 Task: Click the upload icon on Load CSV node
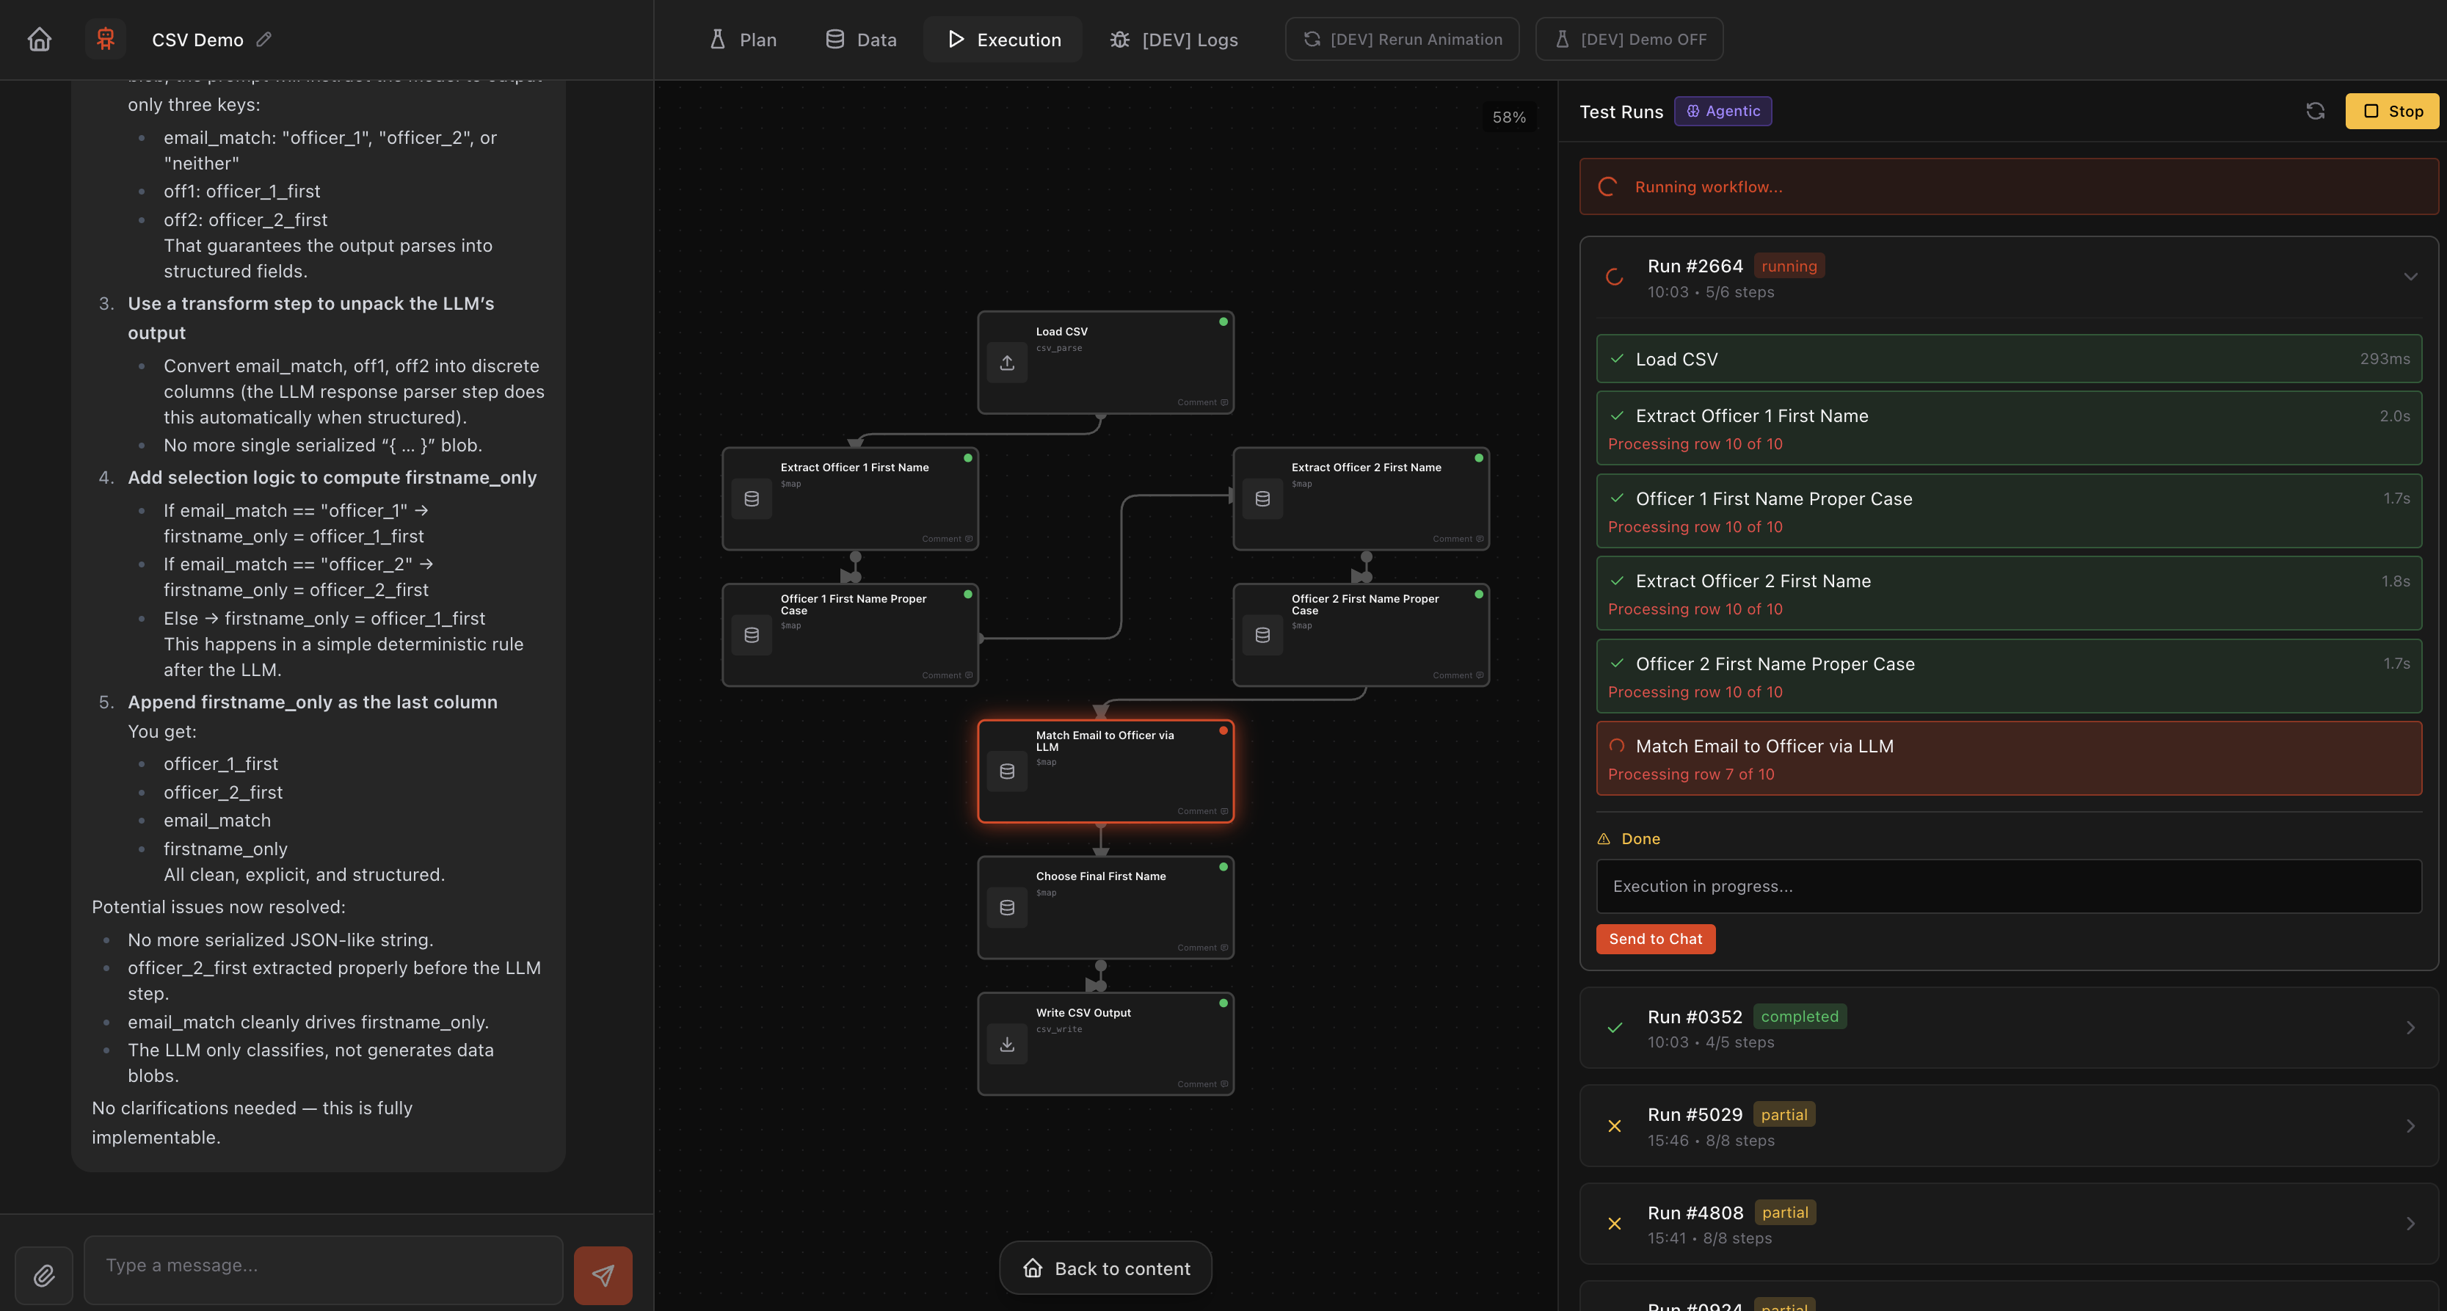click(1007, 363)
